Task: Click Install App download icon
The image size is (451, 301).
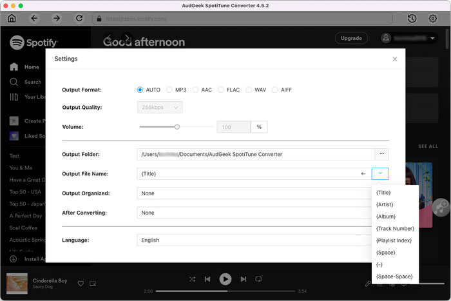Action: pyautogui.click(x=14, y=259)
